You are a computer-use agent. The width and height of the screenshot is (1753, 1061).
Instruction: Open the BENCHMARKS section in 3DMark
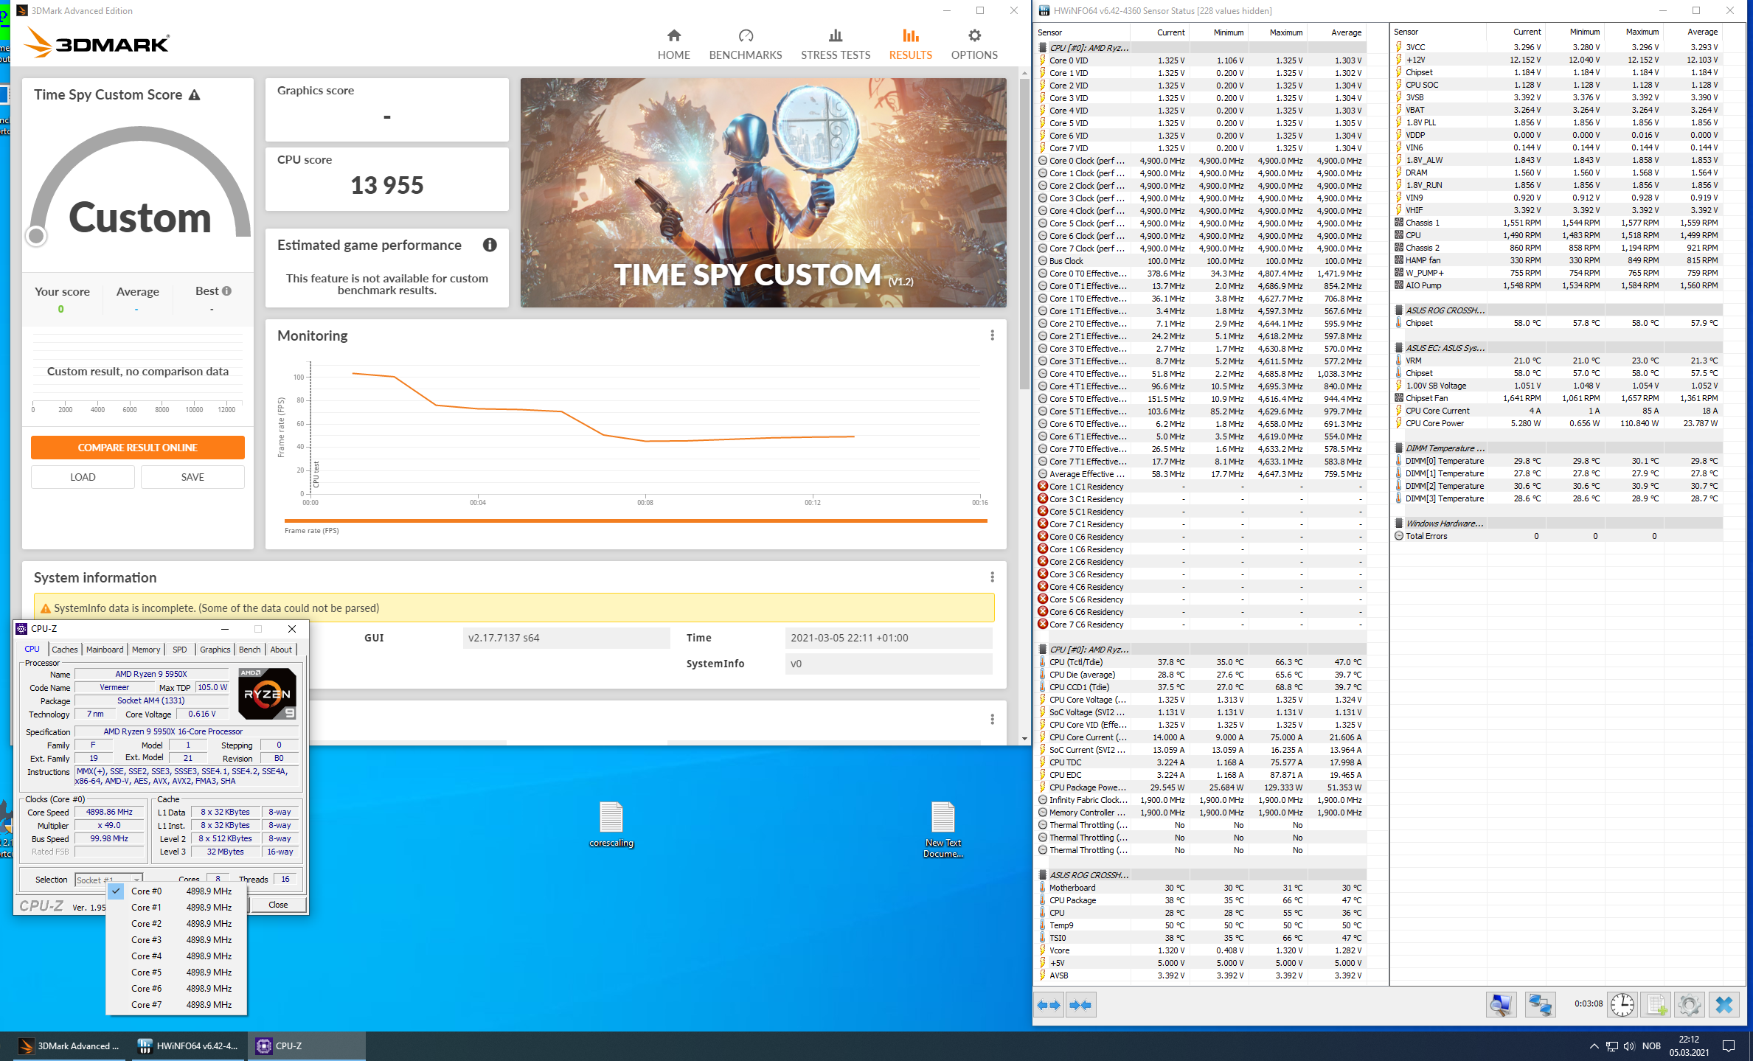pyautogui.click(x=745, y=44)
